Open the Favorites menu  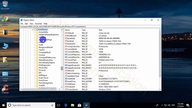point(38,23)
